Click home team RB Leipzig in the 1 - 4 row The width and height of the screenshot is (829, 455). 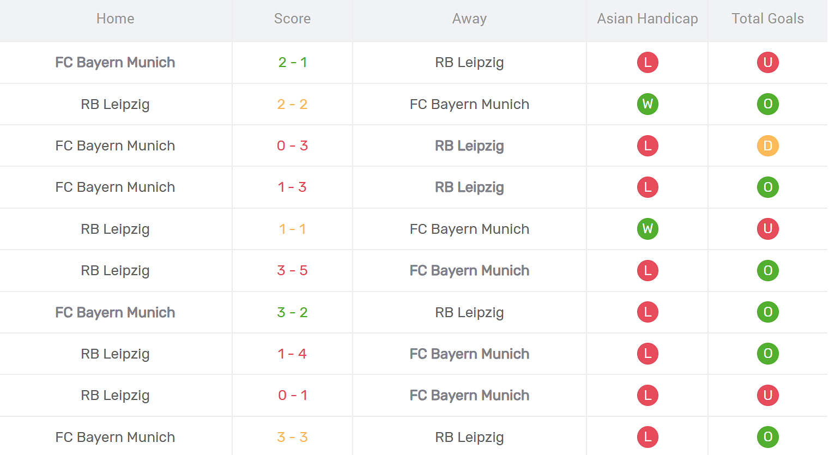(x=115, y=354)
